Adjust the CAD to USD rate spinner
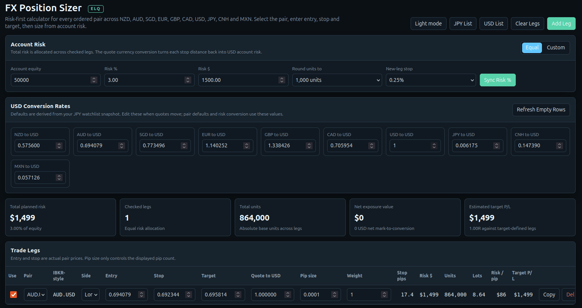The height and width of the screenshot is (308, 582). (372, 146)
